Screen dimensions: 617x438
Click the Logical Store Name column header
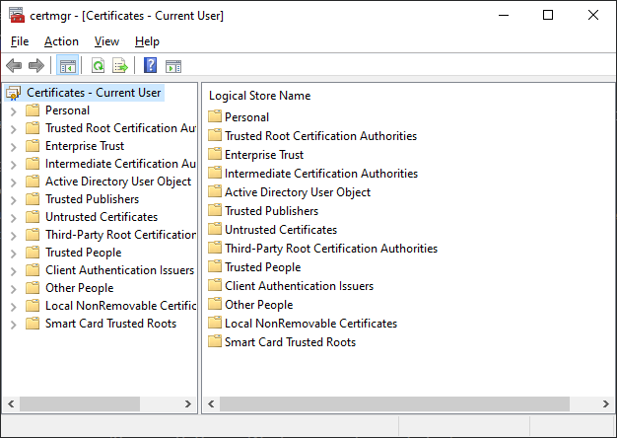[x=259, y=96]
